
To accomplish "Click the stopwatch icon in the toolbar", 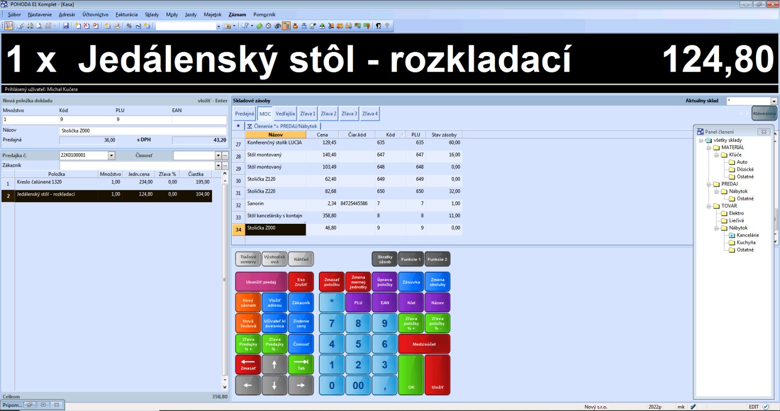I will [x=268, y=26].
